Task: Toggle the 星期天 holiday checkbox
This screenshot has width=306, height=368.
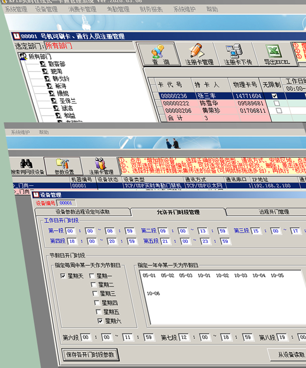Action: [63, 276]
